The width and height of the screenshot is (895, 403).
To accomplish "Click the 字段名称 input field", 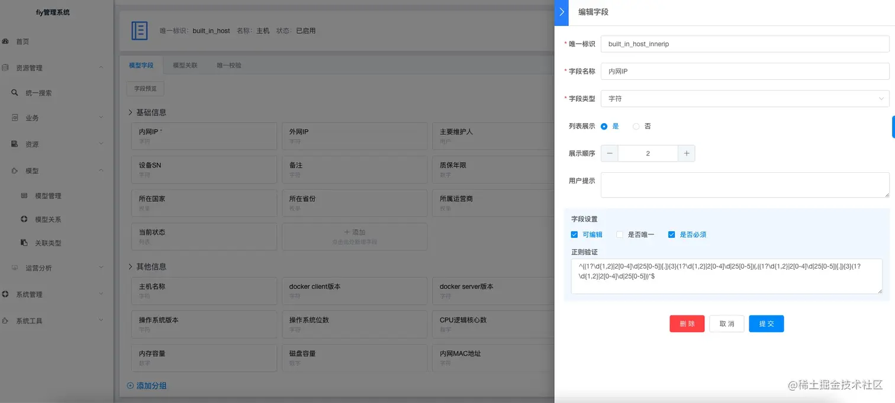I will tap(745, 71).
